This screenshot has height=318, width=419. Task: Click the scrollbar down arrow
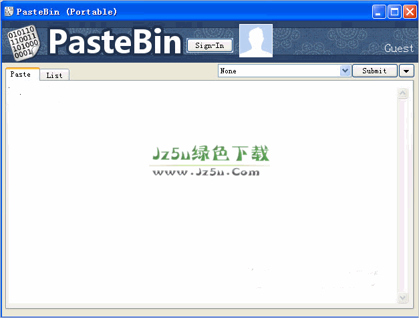[402, 297]
